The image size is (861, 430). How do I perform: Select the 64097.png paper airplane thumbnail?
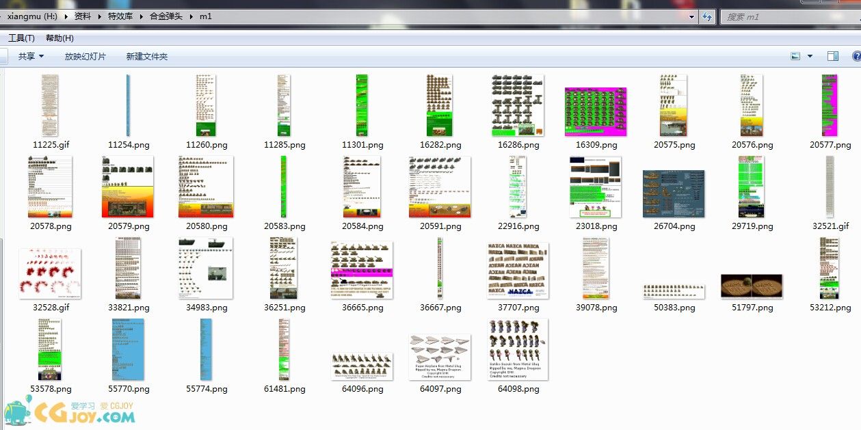tap(440, 358)
